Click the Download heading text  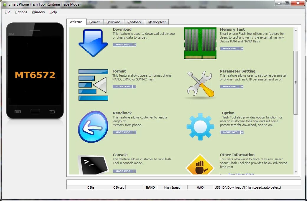point(122,29)
